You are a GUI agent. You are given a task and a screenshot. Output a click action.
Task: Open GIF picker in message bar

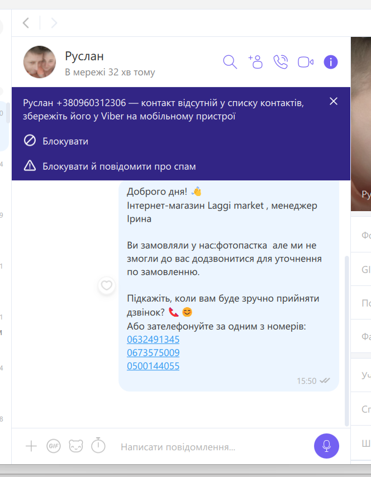click(54, 446)
